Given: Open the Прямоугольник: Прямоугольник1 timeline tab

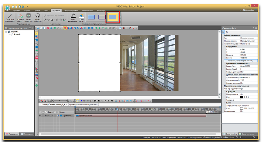Looking at the screenshot, I should tap(83, 104).
